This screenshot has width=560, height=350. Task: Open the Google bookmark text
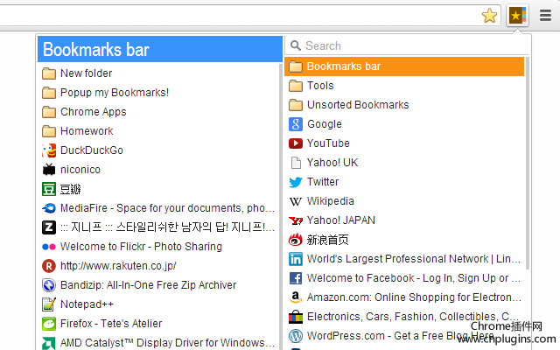click(x=325, y=124)
